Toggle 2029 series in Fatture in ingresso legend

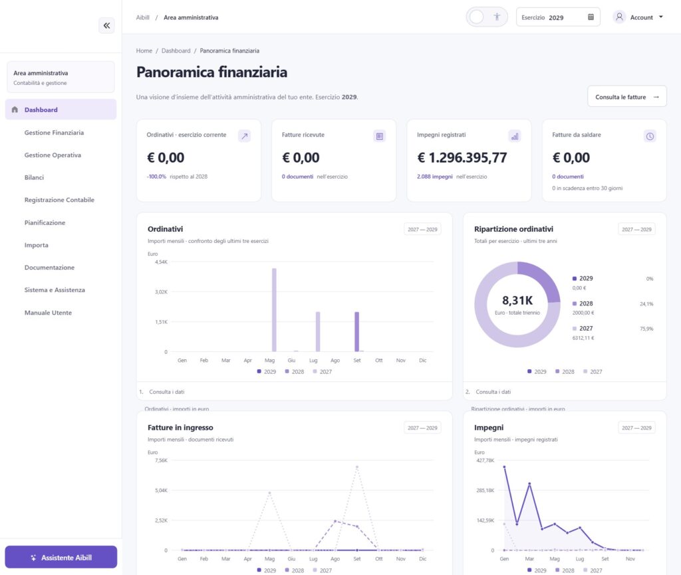tap(266, 570)
